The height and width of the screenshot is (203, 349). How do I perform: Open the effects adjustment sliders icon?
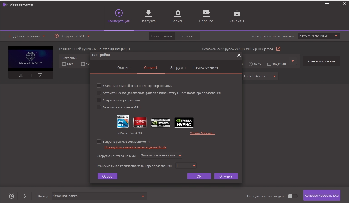click(40, 75)
